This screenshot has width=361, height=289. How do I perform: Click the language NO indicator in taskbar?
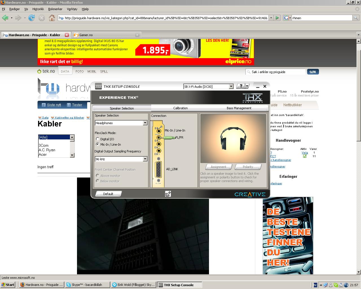coord(316,285)
